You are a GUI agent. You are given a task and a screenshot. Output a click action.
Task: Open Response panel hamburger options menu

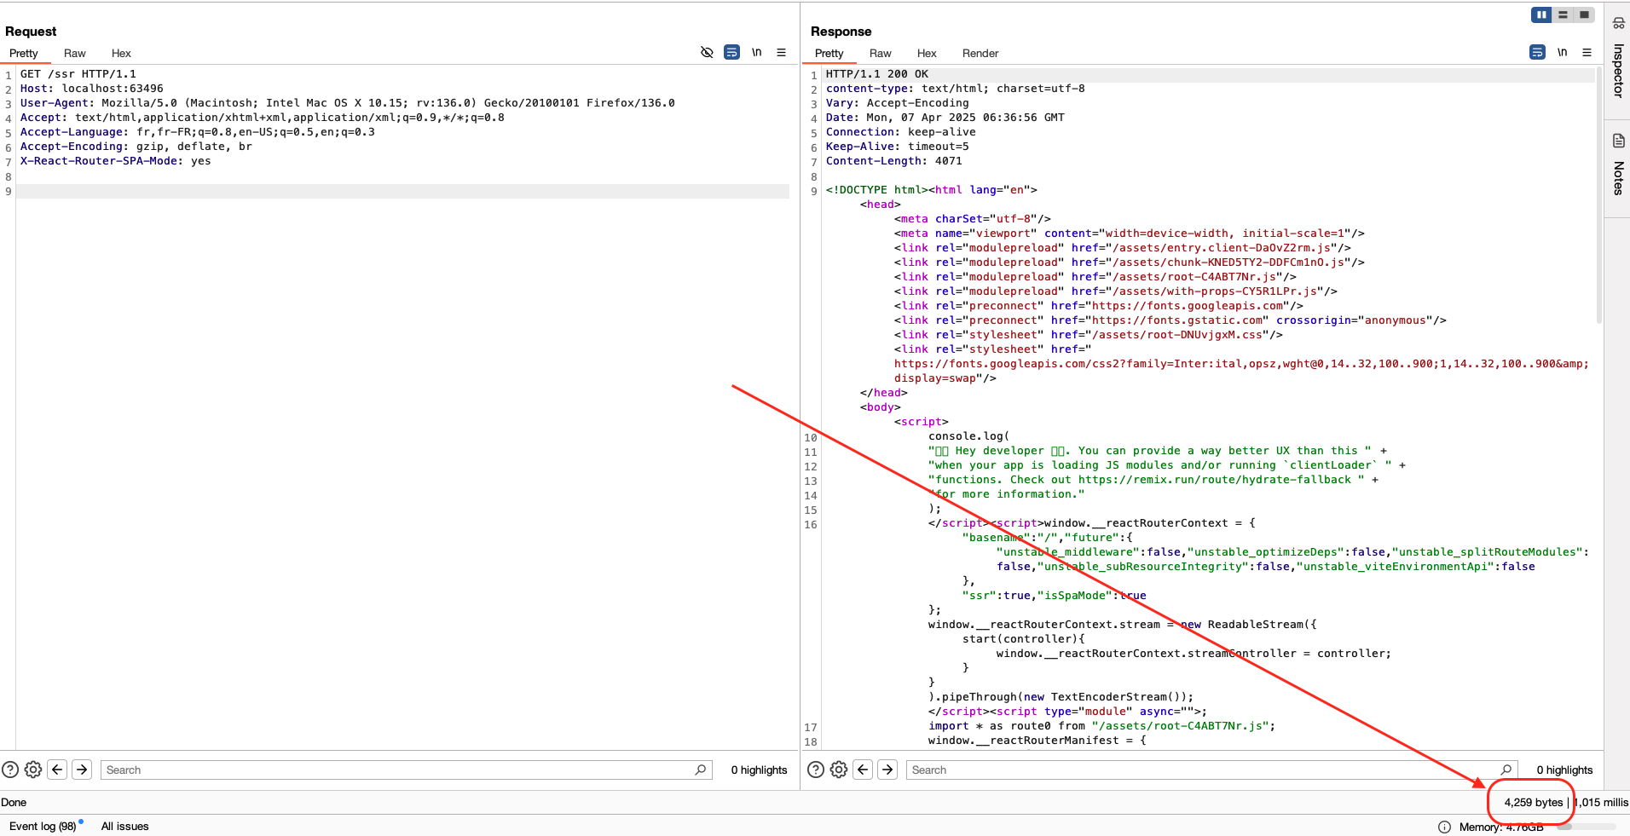click(x=1587, y=52)
